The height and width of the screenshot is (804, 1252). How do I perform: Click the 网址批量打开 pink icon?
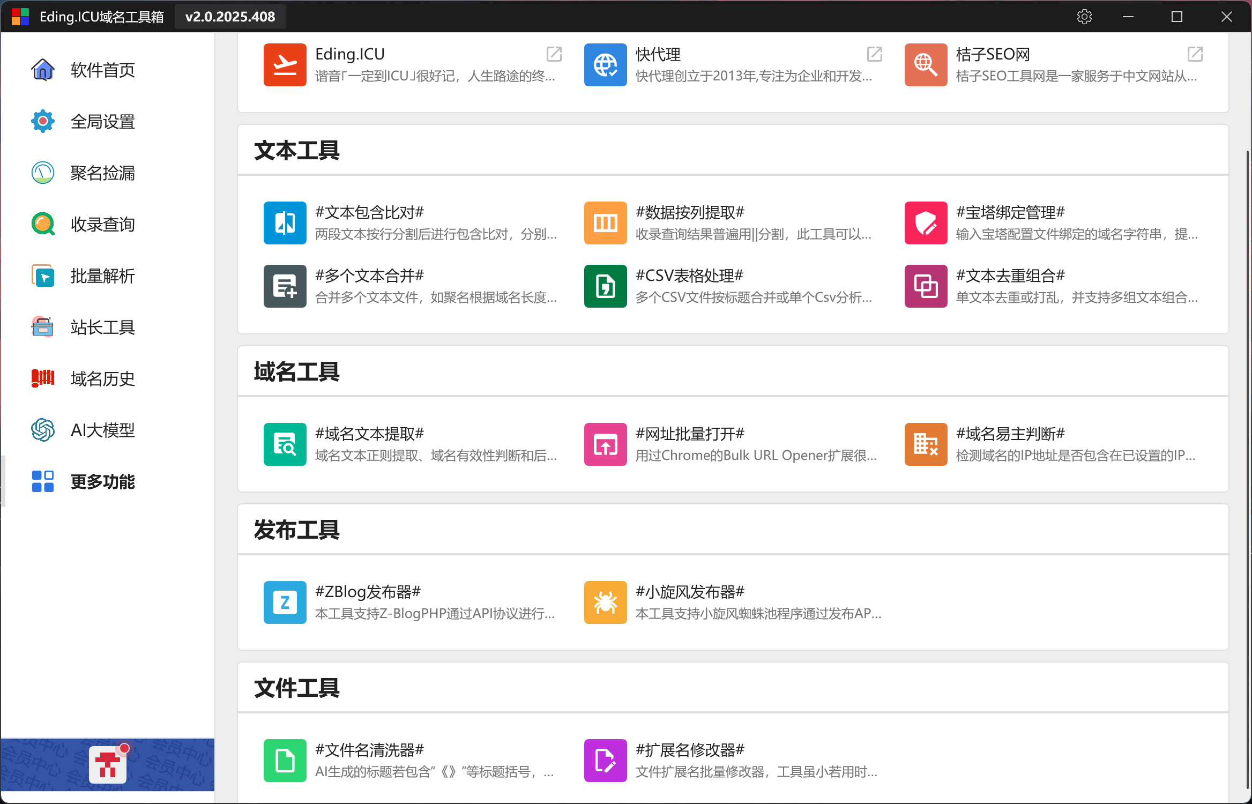coord(605,444)
